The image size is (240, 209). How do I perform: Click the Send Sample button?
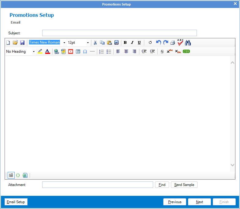click(x=184, y=185)
